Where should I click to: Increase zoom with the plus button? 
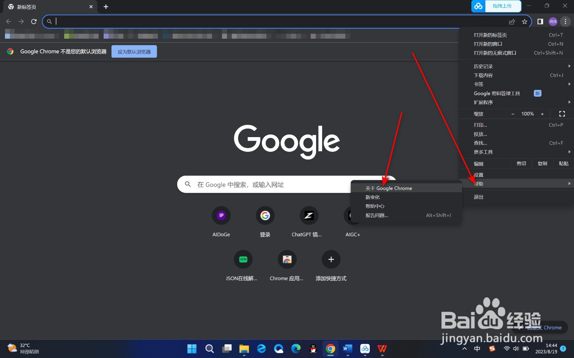[x=542, y=114]
